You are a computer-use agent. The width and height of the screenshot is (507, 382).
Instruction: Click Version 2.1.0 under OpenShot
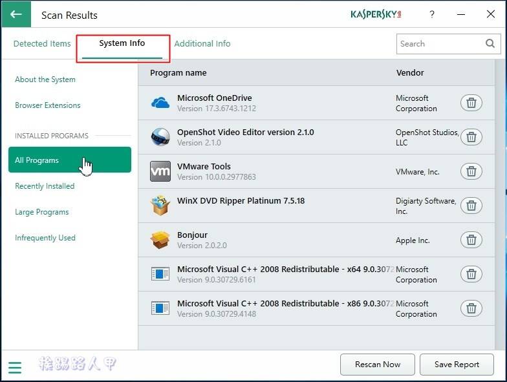pos(199,143)
